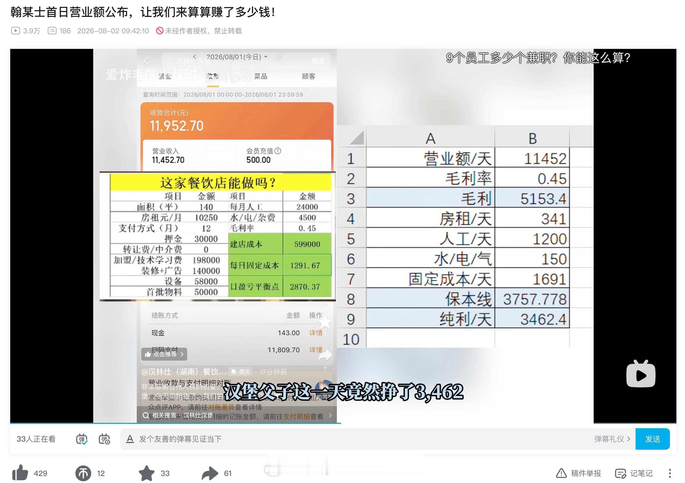Click 详情 in the 扫码支付 row
Image resolution: width=685 pixels, height=483 pixels.
pyautogui.click(x=316, y=350)
